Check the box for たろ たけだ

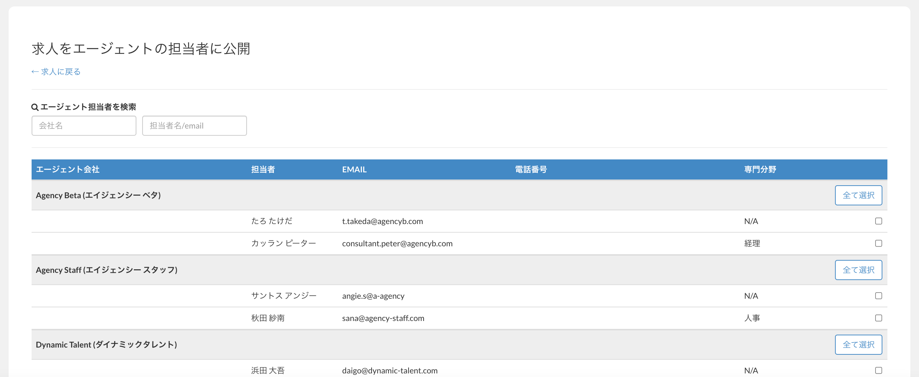point(878,221)
